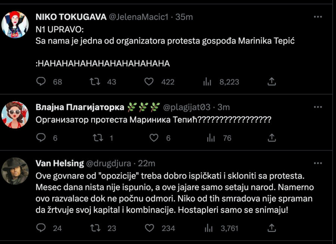View analytics for NIKO TOKUGAVA's tweet
The image size is (336, 244).
[207, 82]
